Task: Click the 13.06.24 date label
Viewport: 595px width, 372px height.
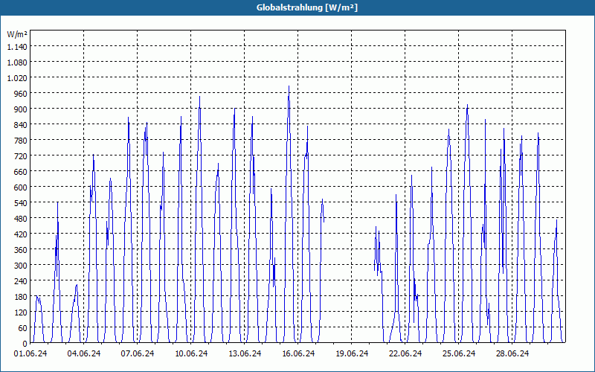Action: coord(245,353)
